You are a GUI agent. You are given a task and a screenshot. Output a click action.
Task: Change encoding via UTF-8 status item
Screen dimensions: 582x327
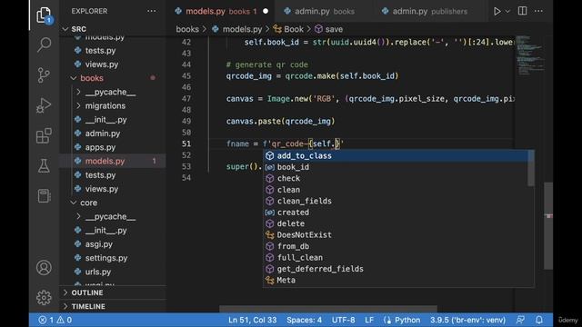(x=343, y=320)
